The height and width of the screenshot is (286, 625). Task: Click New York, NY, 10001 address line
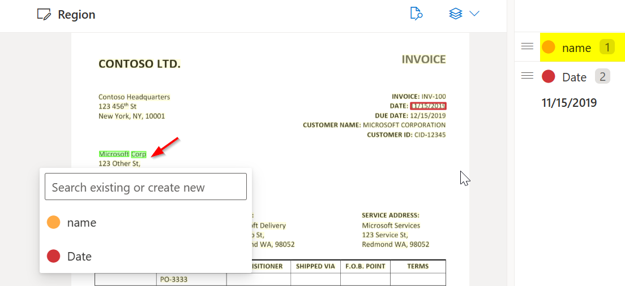pos(131,116)
